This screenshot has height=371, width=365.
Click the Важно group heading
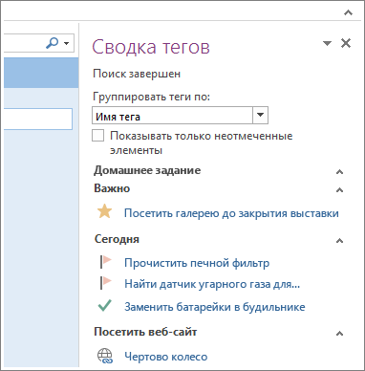[112, 188]
